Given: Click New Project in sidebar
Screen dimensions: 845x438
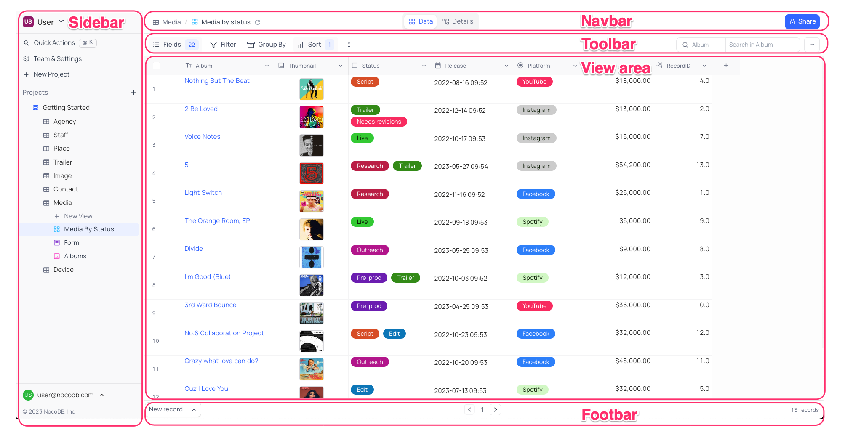Looking at the screenshot, I should pyautogui.click(x=51, y=74).
